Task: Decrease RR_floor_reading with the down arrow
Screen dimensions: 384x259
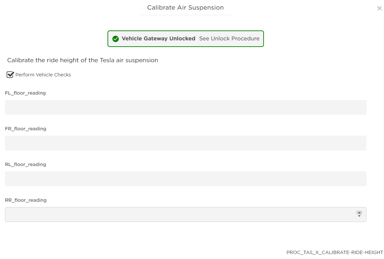Action: coord(359,216)
